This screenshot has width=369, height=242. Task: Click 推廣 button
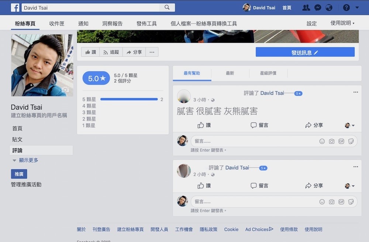point(19,174)
